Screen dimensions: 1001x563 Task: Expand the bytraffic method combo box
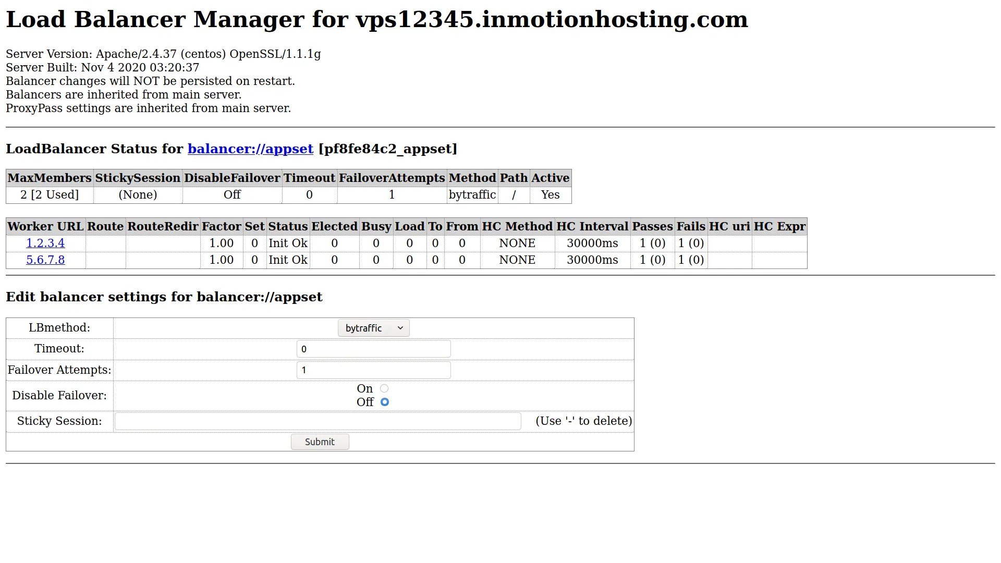pos(373,328)
